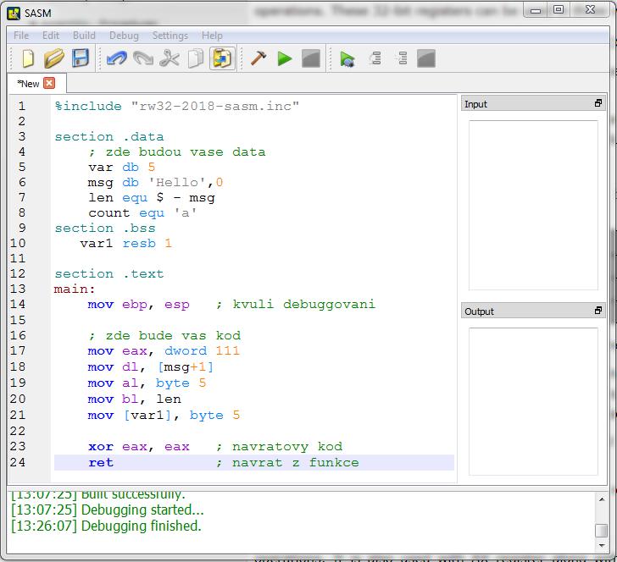Stop the running program with the gray square
617x562 pixels.
tap(311, 59)
